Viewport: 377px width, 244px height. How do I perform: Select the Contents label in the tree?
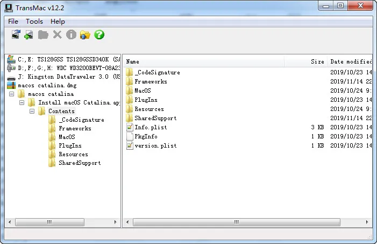click(x=61, y=111)
